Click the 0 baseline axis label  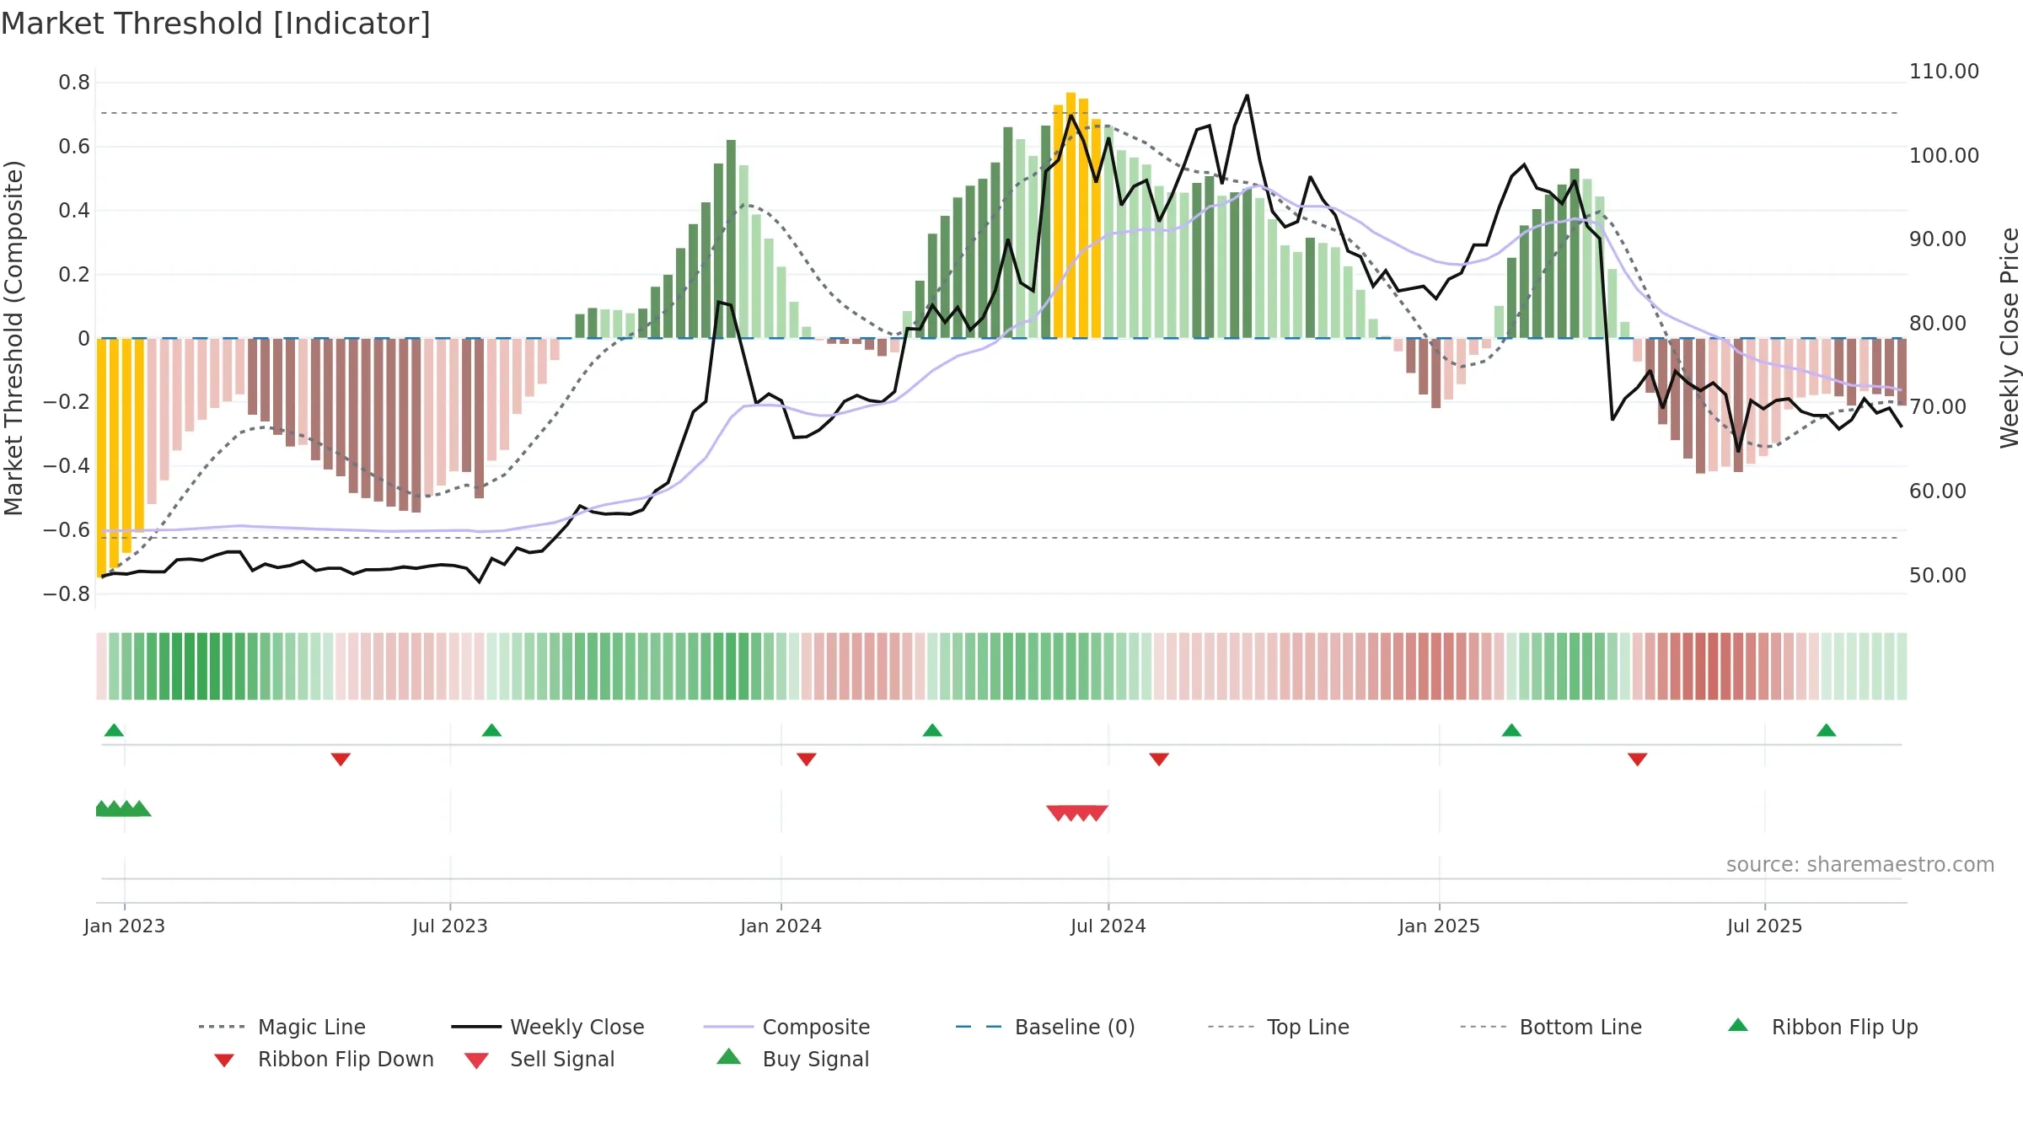coord(83,339)
